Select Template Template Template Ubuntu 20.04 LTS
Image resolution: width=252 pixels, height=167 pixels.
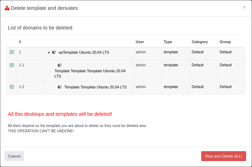(x=90, y=73)
